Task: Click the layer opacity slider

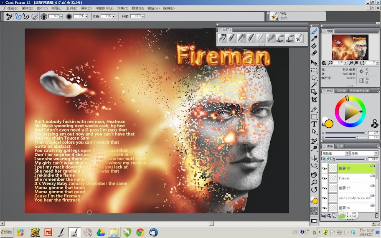Action: point(351,159)
